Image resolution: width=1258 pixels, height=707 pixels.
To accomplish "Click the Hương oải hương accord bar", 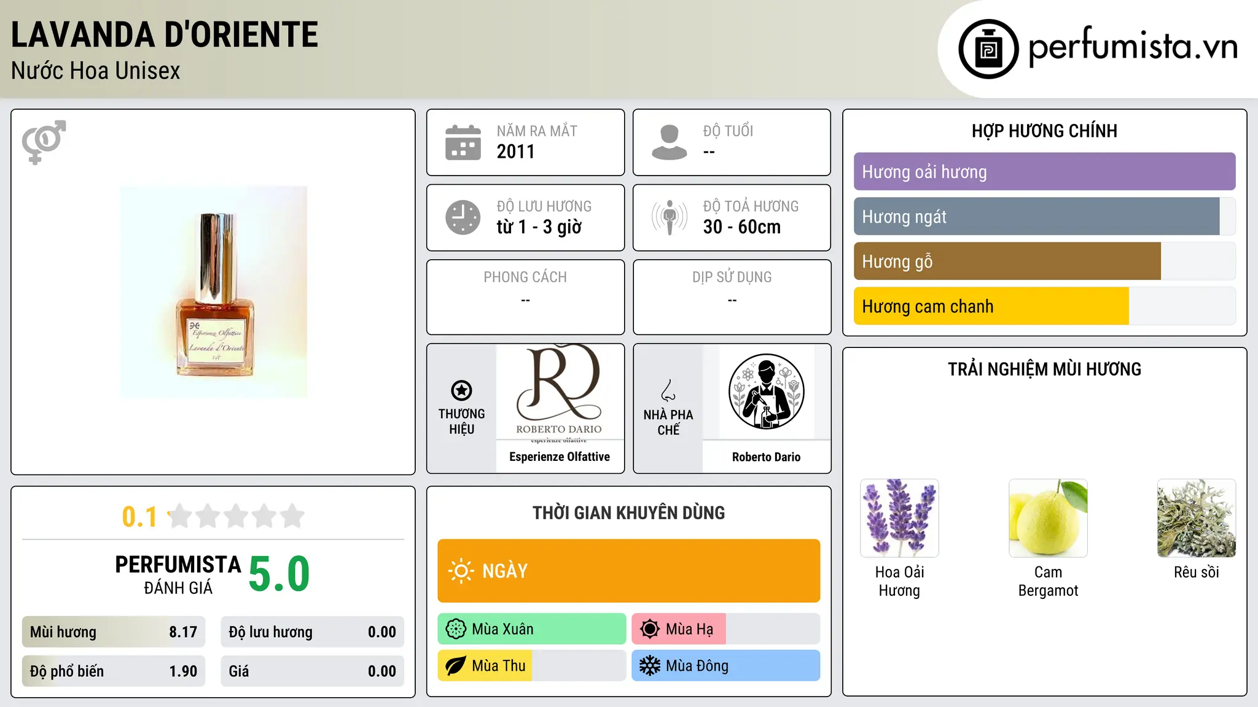I will click(1044, 172).
